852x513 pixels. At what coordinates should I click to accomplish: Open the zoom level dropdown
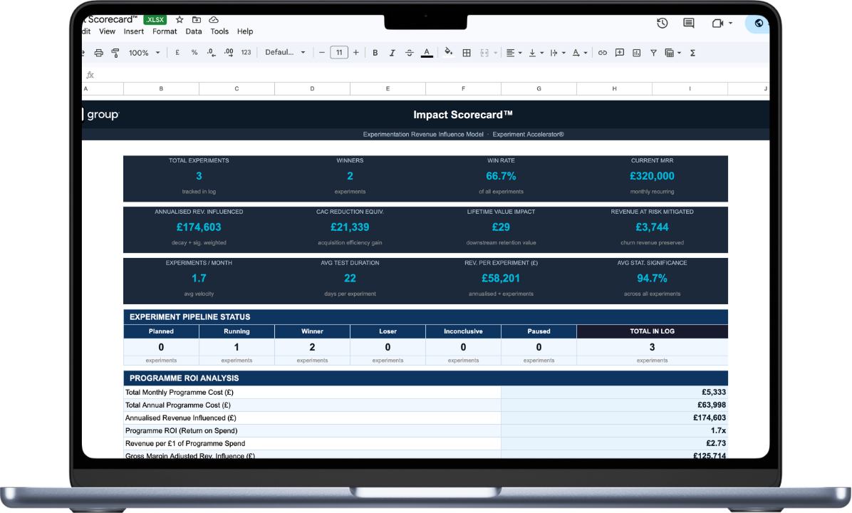(x=142, y=52)
